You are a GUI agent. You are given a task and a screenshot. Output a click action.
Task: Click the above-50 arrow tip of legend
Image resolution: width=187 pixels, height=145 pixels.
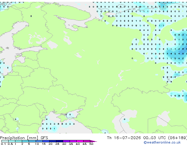pyautogui.click(x=93, y=141)
